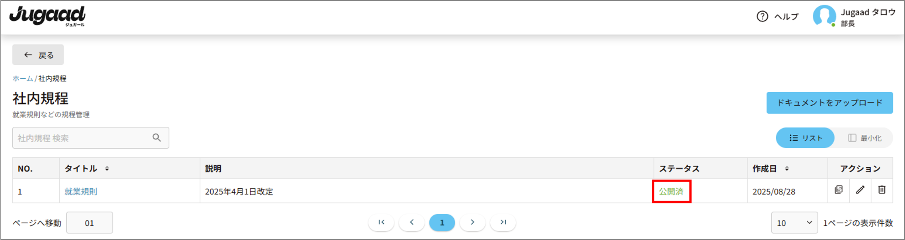Image resolution: width=905 pixels, height=240 pixels.
Task: Focus the 社内規程 検索 search field
Action: [91, 138]
